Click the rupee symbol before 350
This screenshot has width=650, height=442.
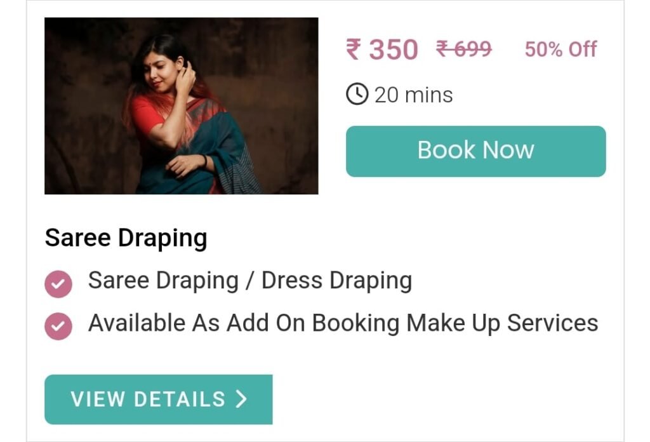click(x=354, y=50)
